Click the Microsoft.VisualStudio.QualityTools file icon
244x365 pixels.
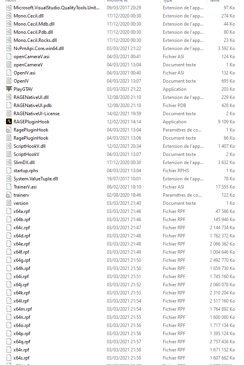coord(9,8)
